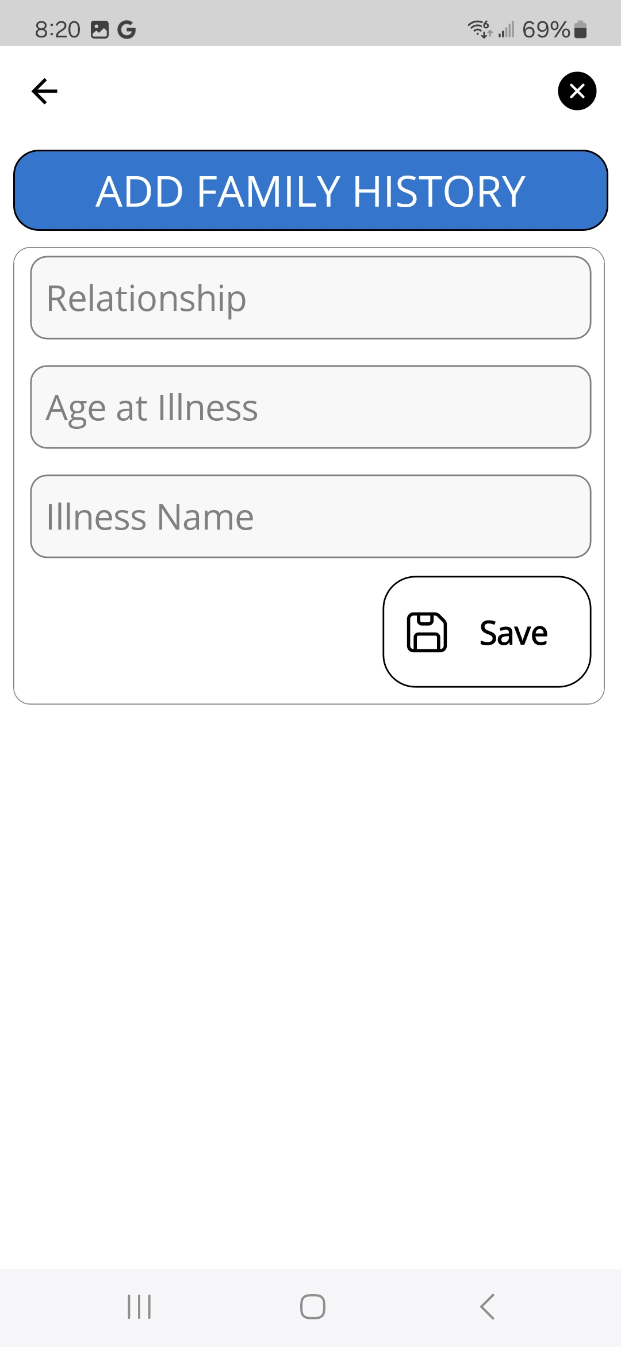
Task: Click the floppy disk save icon
Action: (x=427, y=632)
